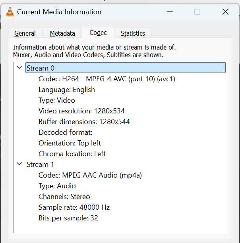The image size is (240, 243).
Task: Click the Chroma location: Left row
Action: click(x=72, y=154)
